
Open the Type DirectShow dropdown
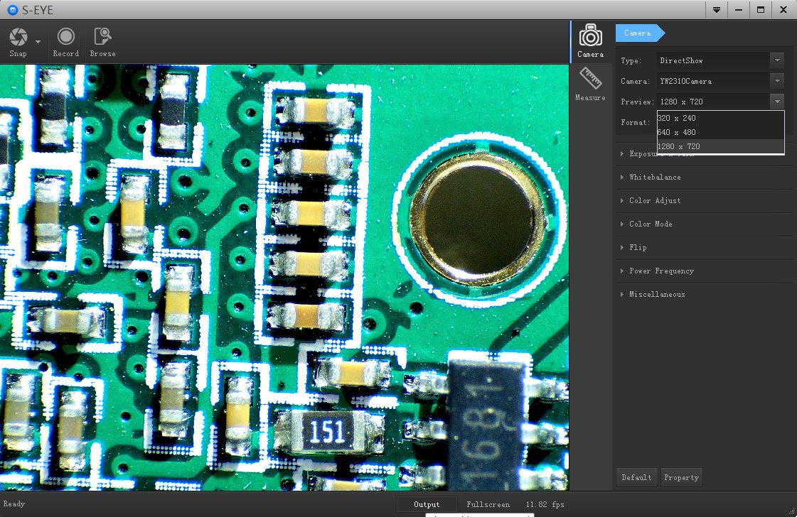tap(777, 61)
